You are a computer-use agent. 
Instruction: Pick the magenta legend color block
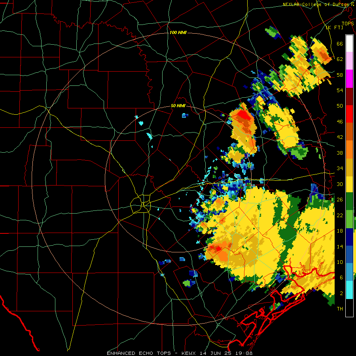coord(349,79)
